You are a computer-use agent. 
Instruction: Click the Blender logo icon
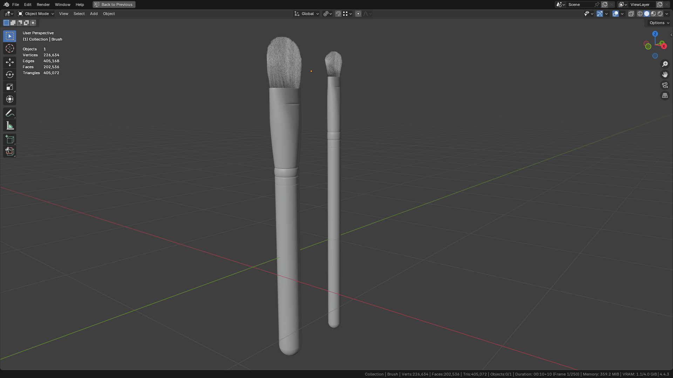click(x=6, y=5)
